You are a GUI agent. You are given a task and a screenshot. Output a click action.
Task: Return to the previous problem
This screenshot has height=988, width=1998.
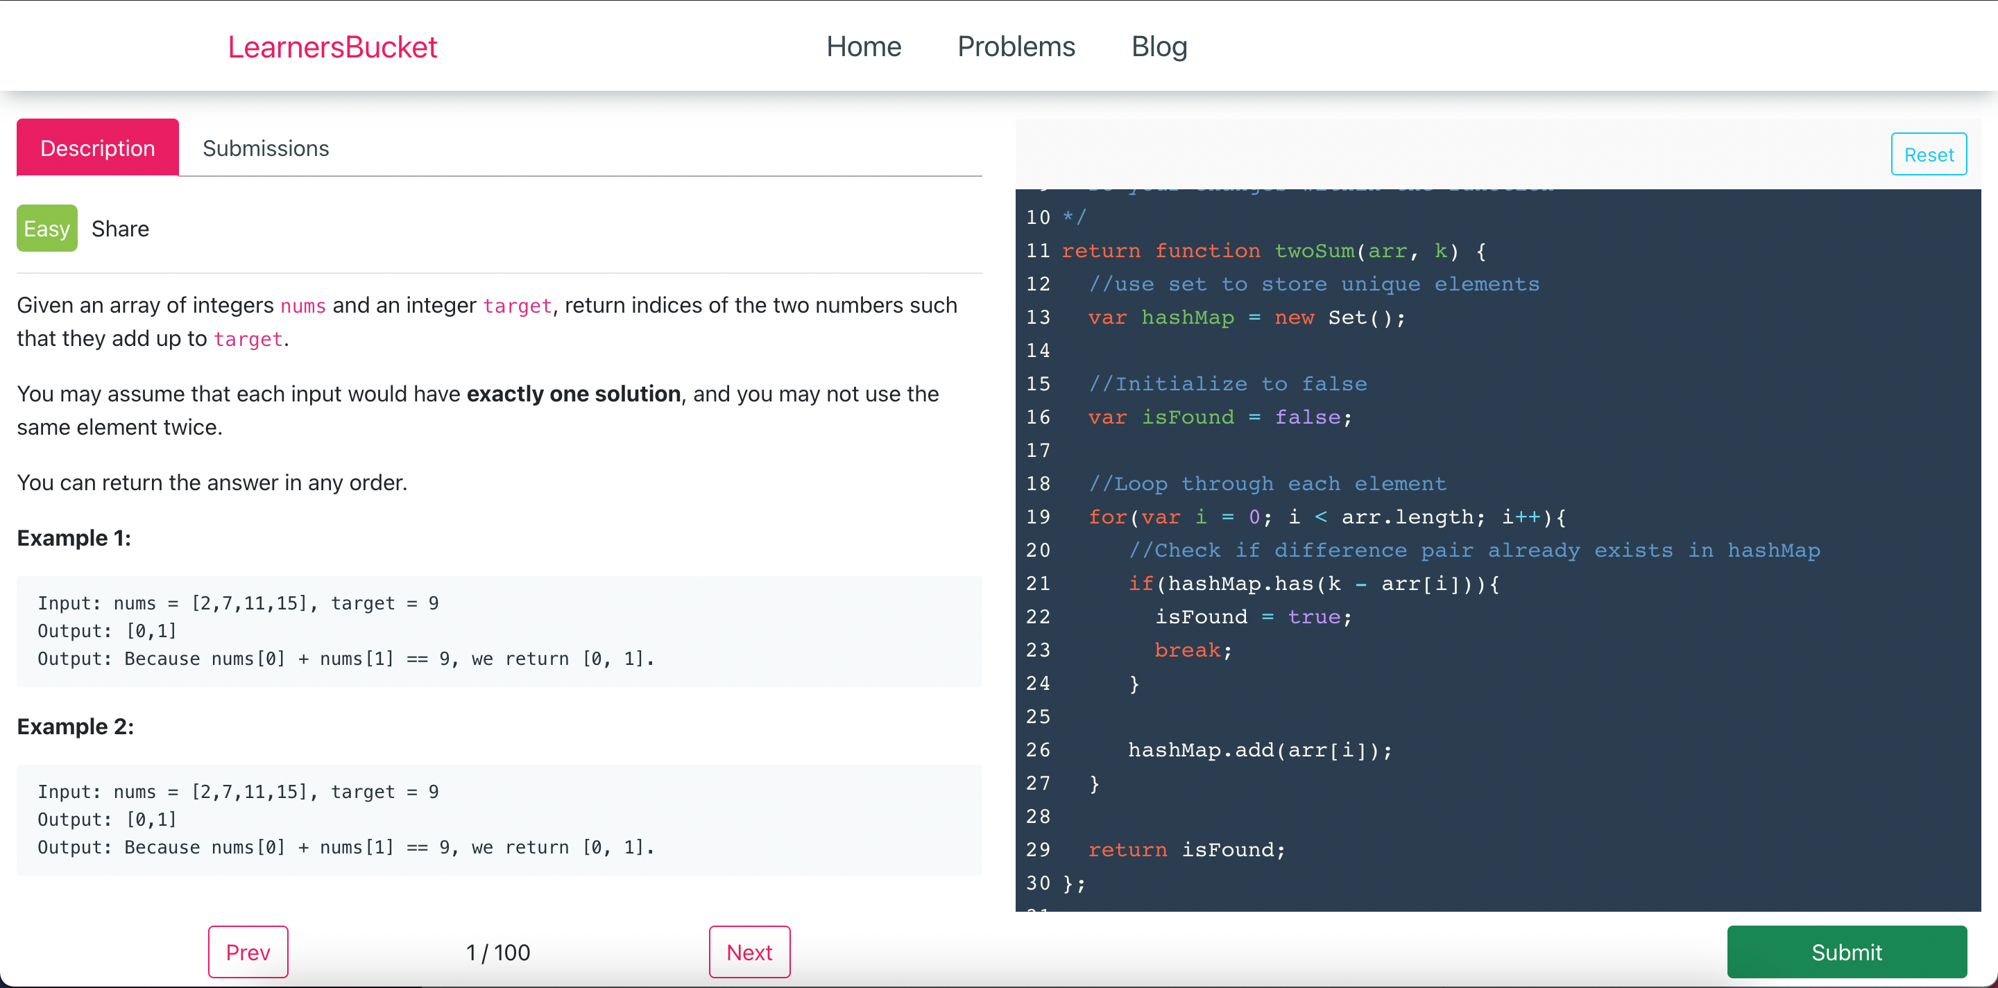point(248,953)
